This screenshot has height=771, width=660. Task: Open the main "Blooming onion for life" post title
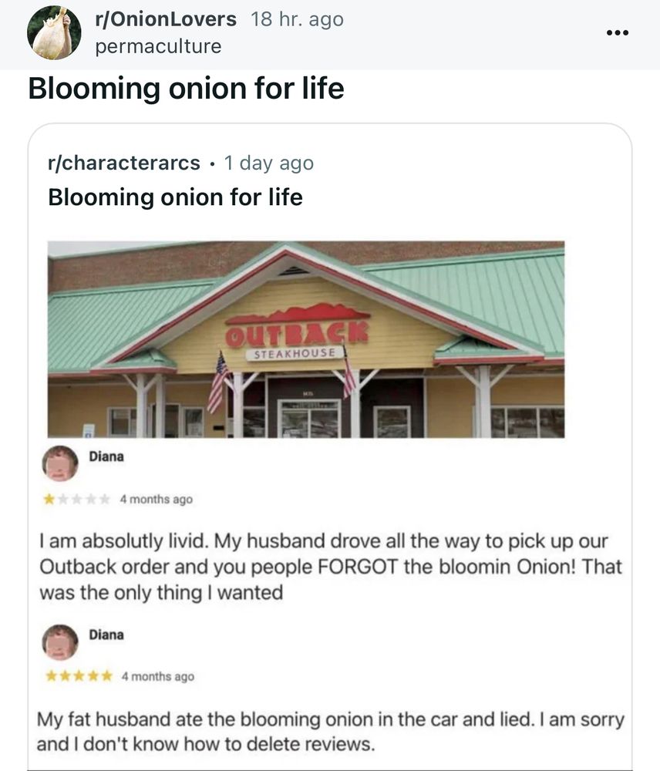click(186, 89)
